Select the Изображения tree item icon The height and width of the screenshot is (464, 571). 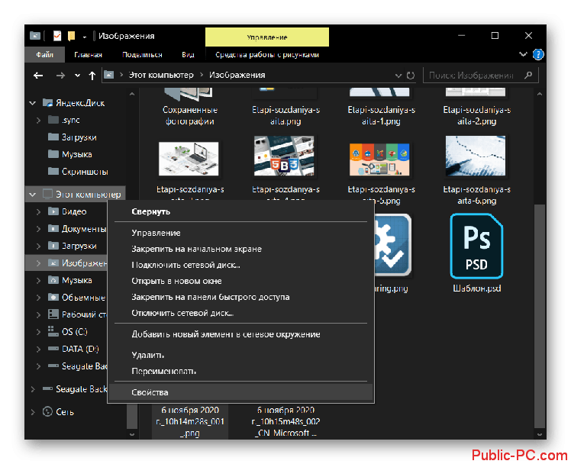click(53, 263)
